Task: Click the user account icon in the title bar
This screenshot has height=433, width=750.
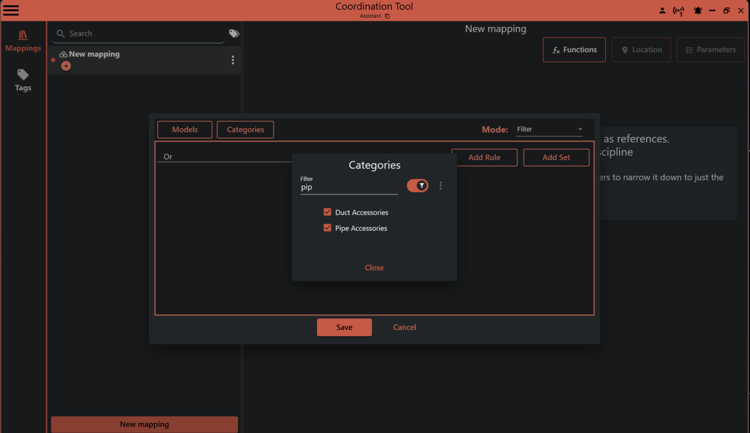Action: click(662, 10)
